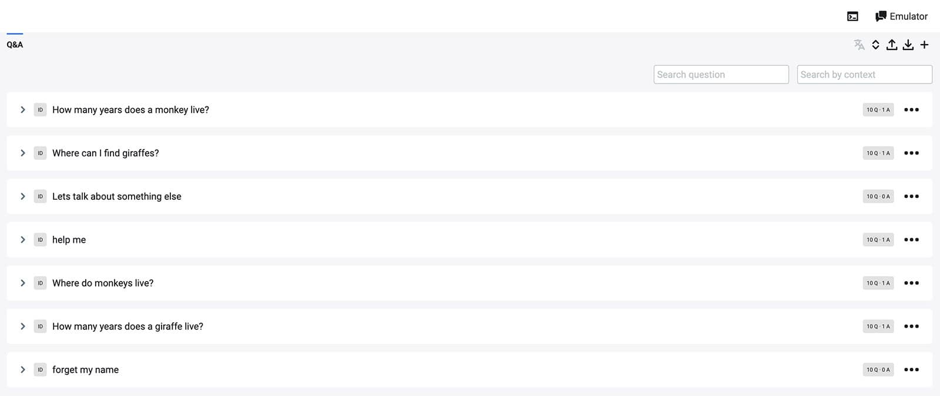Viewport: 940px width, 396px height.
Task: Open options menu for 'help me' row
Action: (911, 240)
